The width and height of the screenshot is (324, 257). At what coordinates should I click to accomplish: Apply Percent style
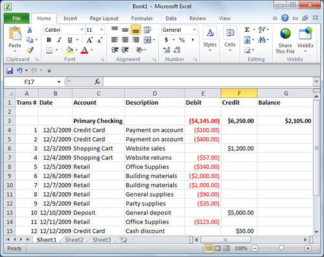click(x=182, y=40)
